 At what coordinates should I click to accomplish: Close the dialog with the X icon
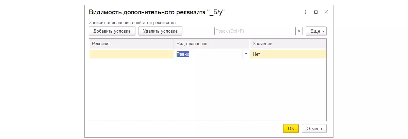point(326,12)
